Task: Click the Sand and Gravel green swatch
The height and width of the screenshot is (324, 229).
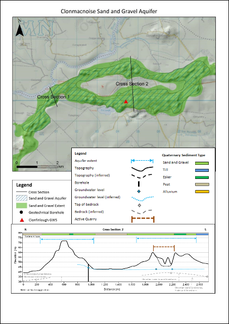Action: (202, 163)
